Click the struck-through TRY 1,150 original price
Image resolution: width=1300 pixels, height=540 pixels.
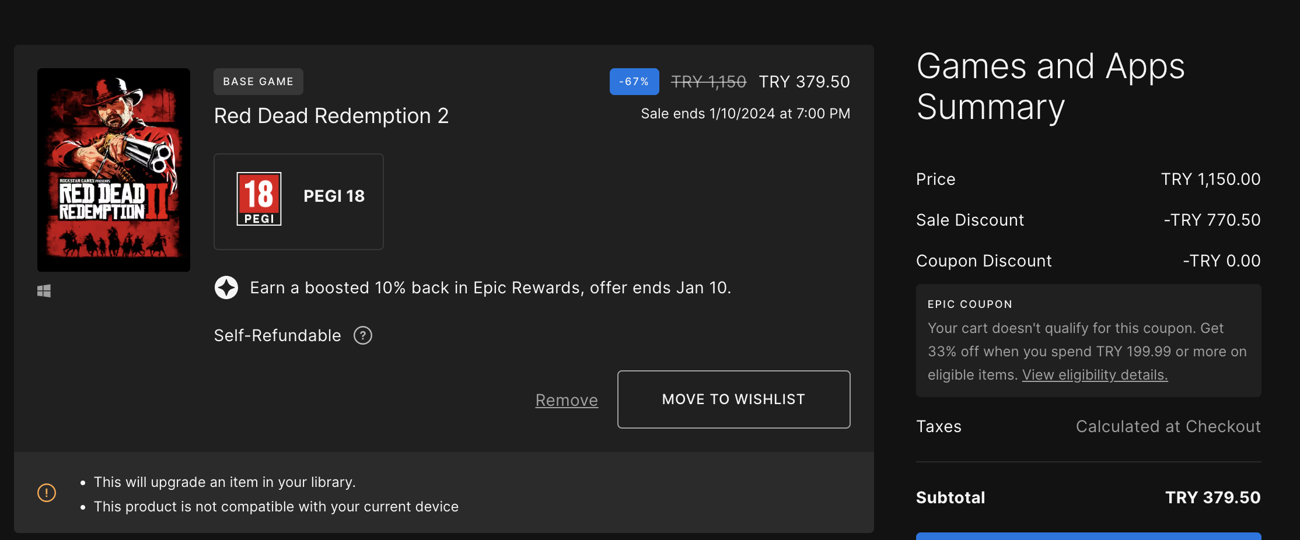(x=708, y=82)
